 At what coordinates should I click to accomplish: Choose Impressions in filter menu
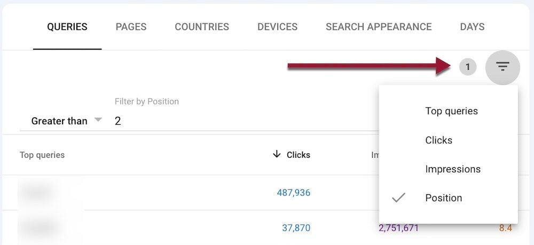[453, 169]
